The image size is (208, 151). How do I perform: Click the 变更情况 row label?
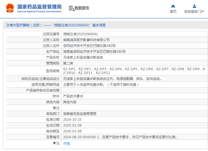point(53,137)
